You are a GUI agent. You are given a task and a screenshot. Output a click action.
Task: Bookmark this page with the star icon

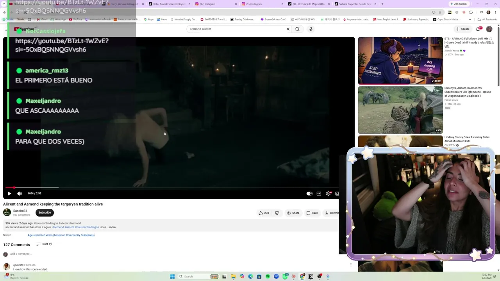tap(440, 12)
